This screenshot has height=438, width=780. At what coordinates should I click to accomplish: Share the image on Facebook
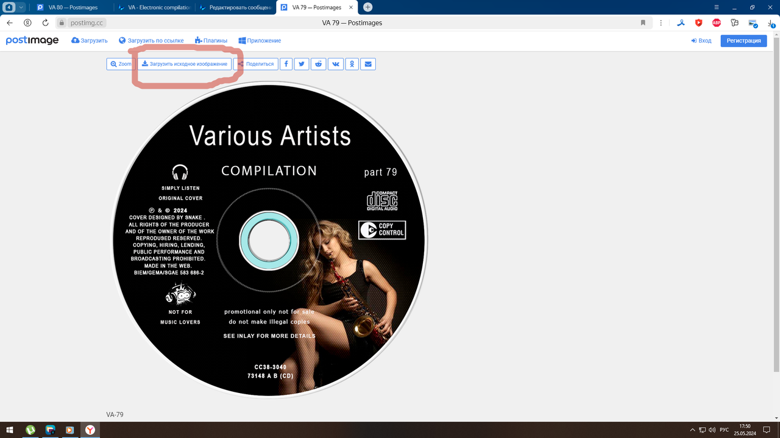click(x=286, y=64)
